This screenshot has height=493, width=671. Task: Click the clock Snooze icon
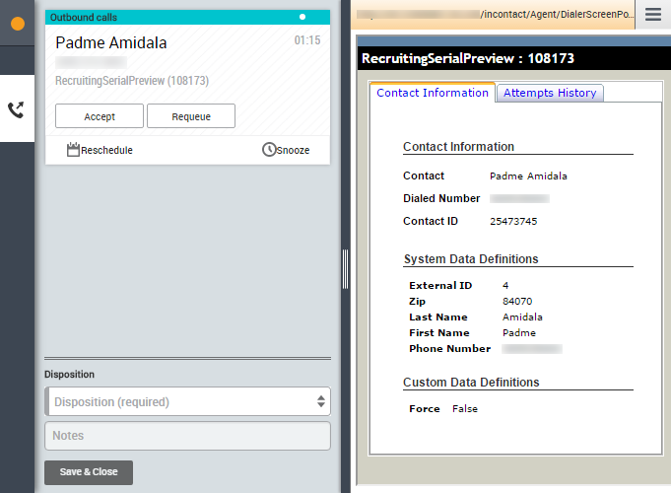click(x=268, y=150)
